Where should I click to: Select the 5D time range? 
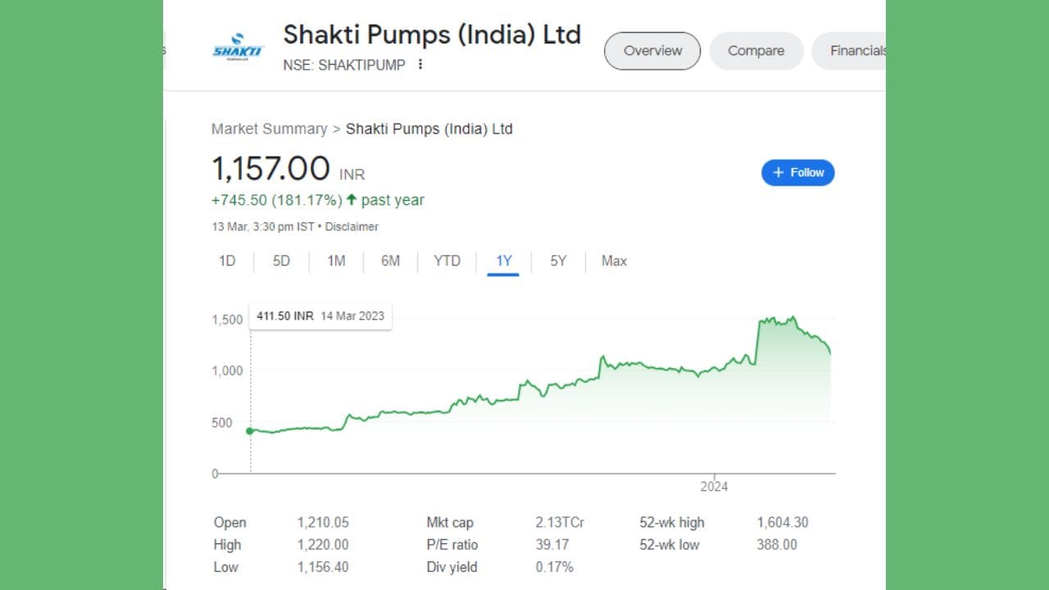(x=281, y=261)
